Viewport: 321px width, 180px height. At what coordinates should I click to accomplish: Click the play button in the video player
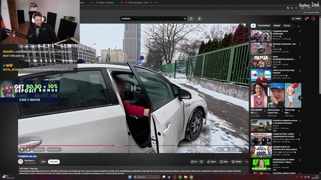pos(22,149)
